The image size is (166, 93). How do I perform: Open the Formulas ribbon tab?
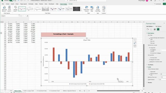point(31,4)
